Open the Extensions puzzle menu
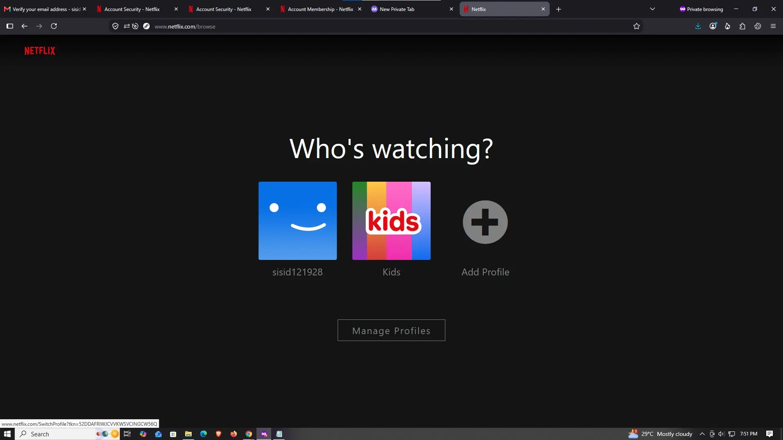Image resolution: width=783 pixels, height=440 pixels. tap(743, 26)
